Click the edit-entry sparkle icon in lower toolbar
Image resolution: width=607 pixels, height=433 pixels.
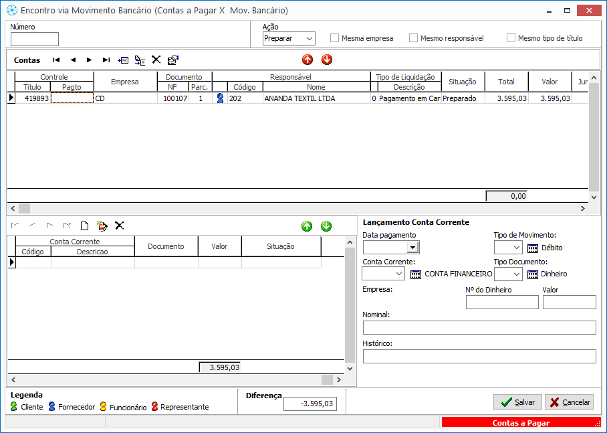pos(102,226)
